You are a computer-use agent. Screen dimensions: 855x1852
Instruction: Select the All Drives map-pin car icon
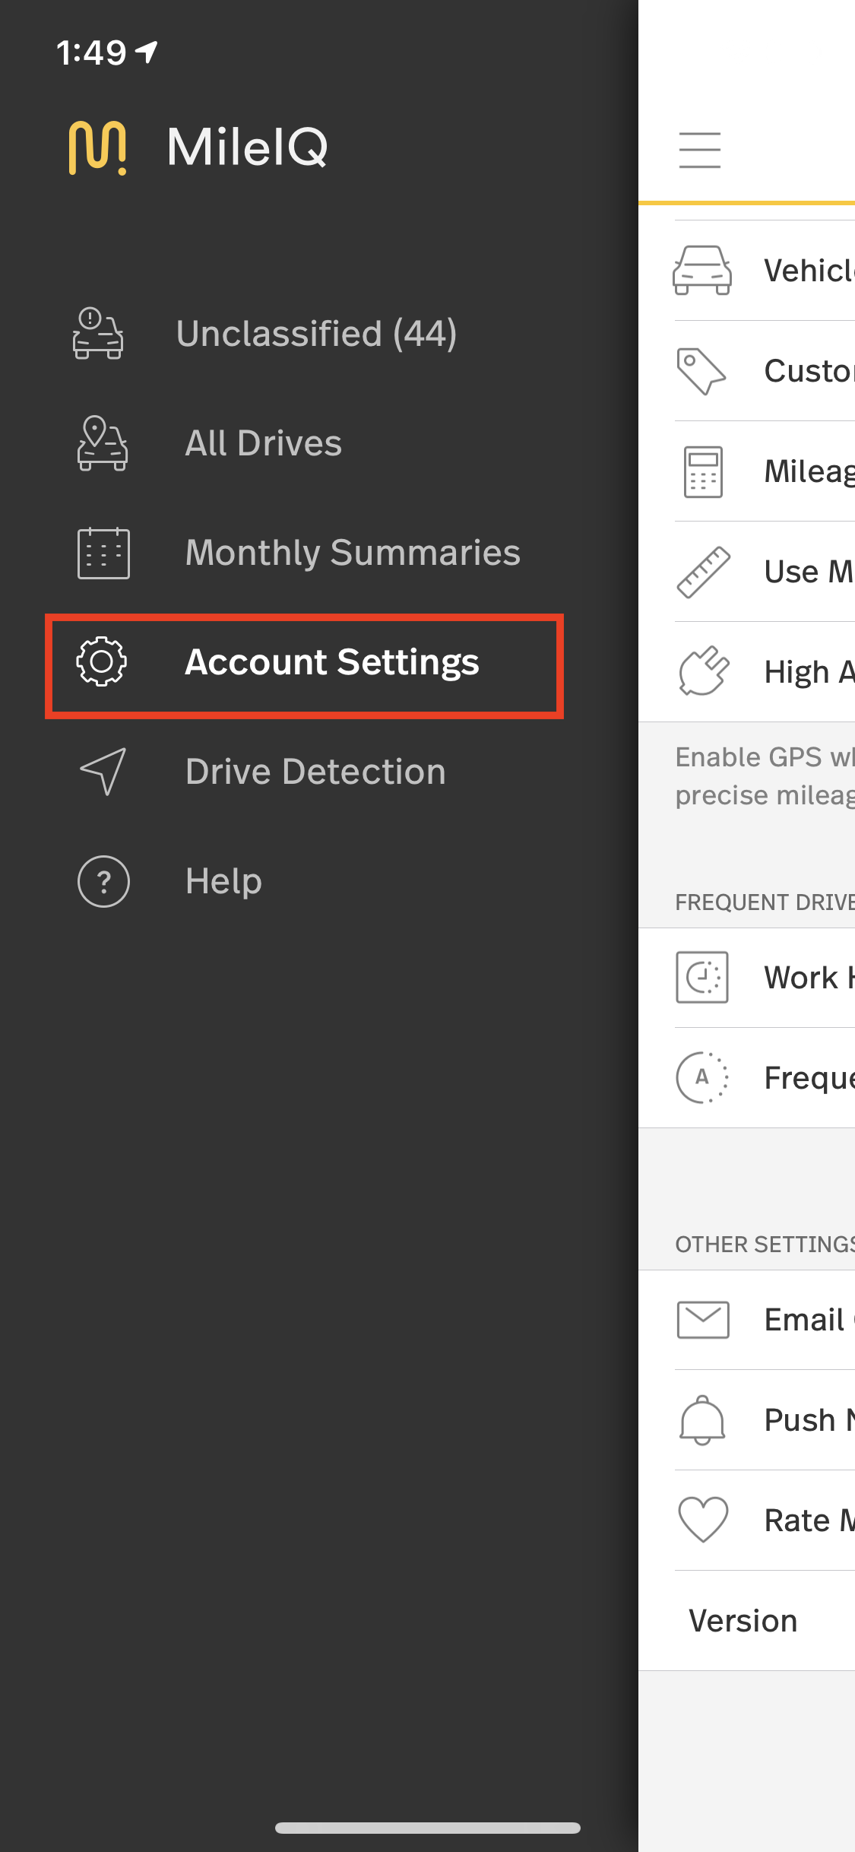coord(103,443)
